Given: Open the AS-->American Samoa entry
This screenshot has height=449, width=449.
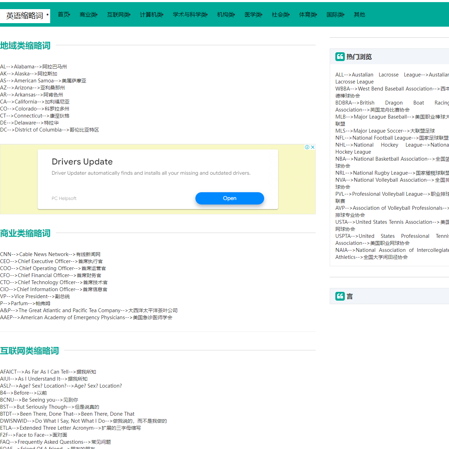Looking at the screenshot, I should [x=43, y=81].
